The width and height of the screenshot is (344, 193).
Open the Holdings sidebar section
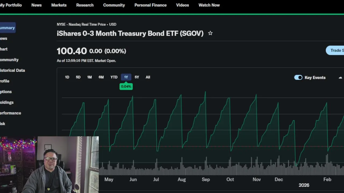(7, 102)
